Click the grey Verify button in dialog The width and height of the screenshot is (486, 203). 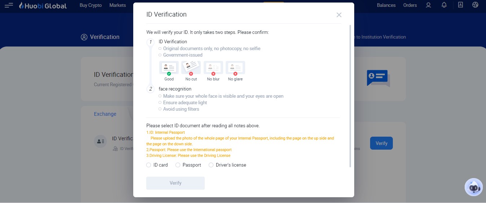coord(175,183)
